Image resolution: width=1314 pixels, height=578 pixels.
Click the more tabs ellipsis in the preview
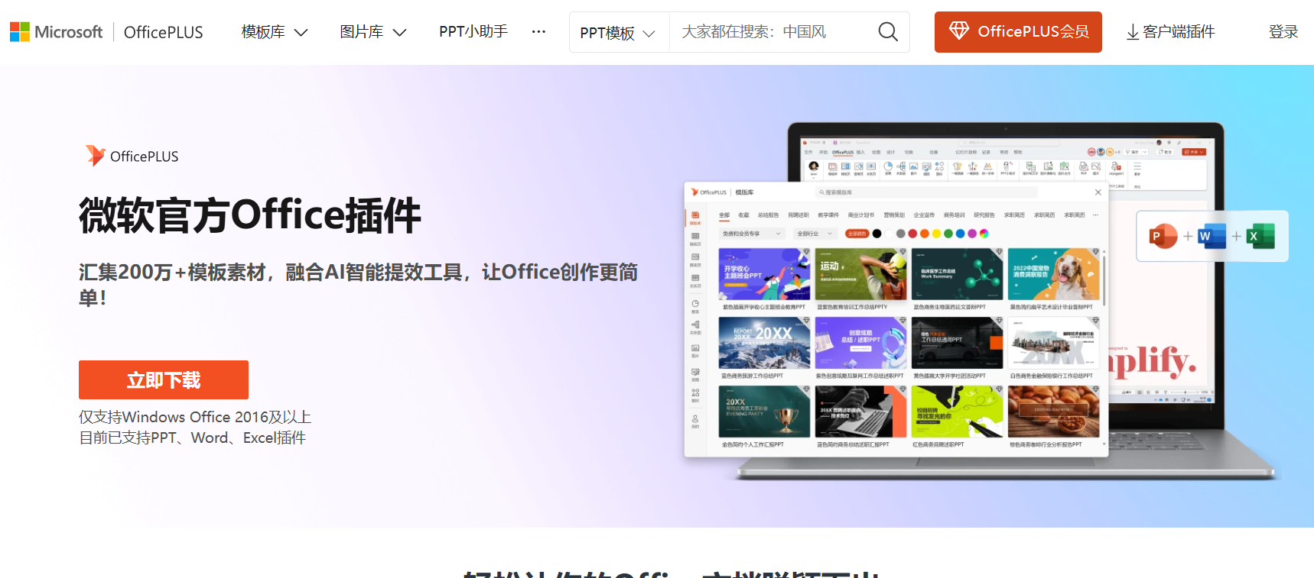[1095, 215]
